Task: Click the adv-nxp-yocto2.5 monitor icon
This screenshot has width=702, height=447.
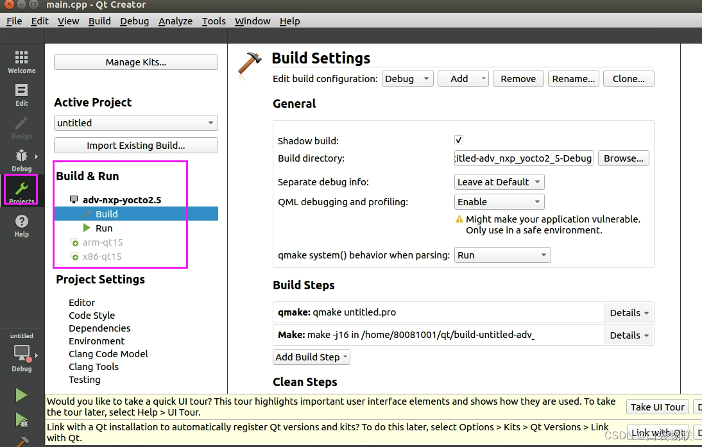Action: [x=74, y=199]
